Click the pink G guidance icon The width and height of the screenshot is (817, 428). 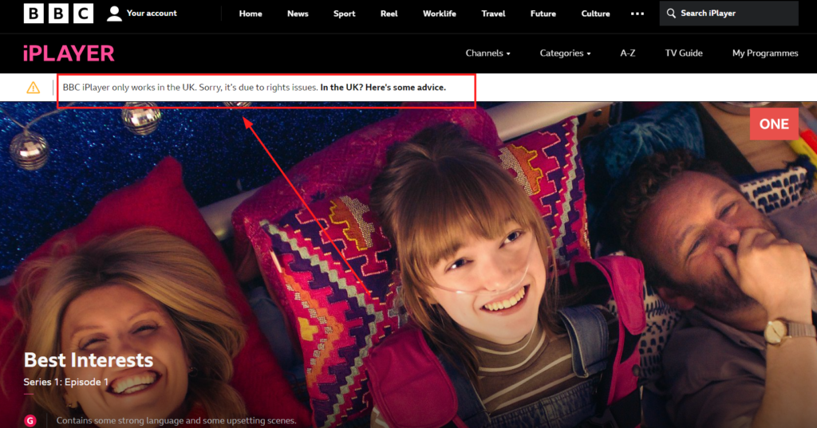click(30, 421)
